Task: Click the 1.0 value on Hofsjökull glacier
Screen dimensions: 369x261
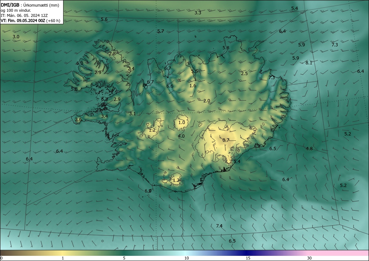Action: pos(182,122)
